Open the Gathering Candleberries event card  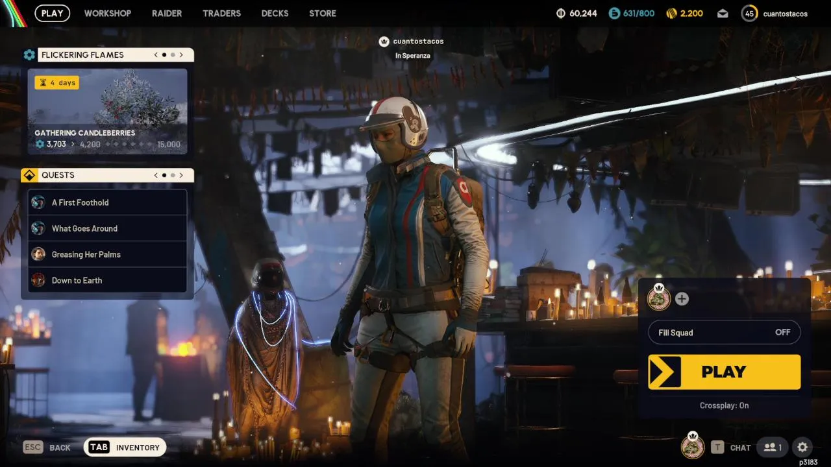pyautogui.click(x=107, y=112)
